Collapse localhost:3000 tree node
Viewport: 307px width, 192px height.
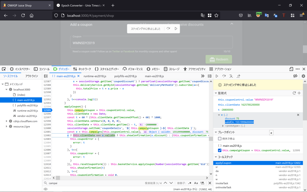click(x=7, y=90)
